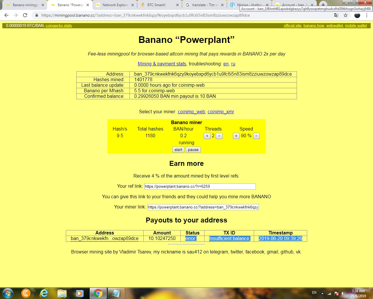
Task: Open Chrome's three-dot menu
Action: pos(367,15)
